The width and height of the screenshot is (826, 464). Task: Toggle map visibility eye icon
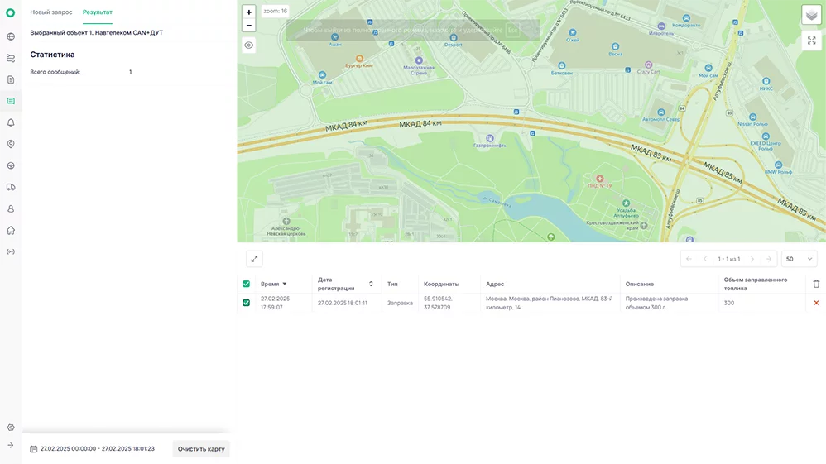pos(248,45)
